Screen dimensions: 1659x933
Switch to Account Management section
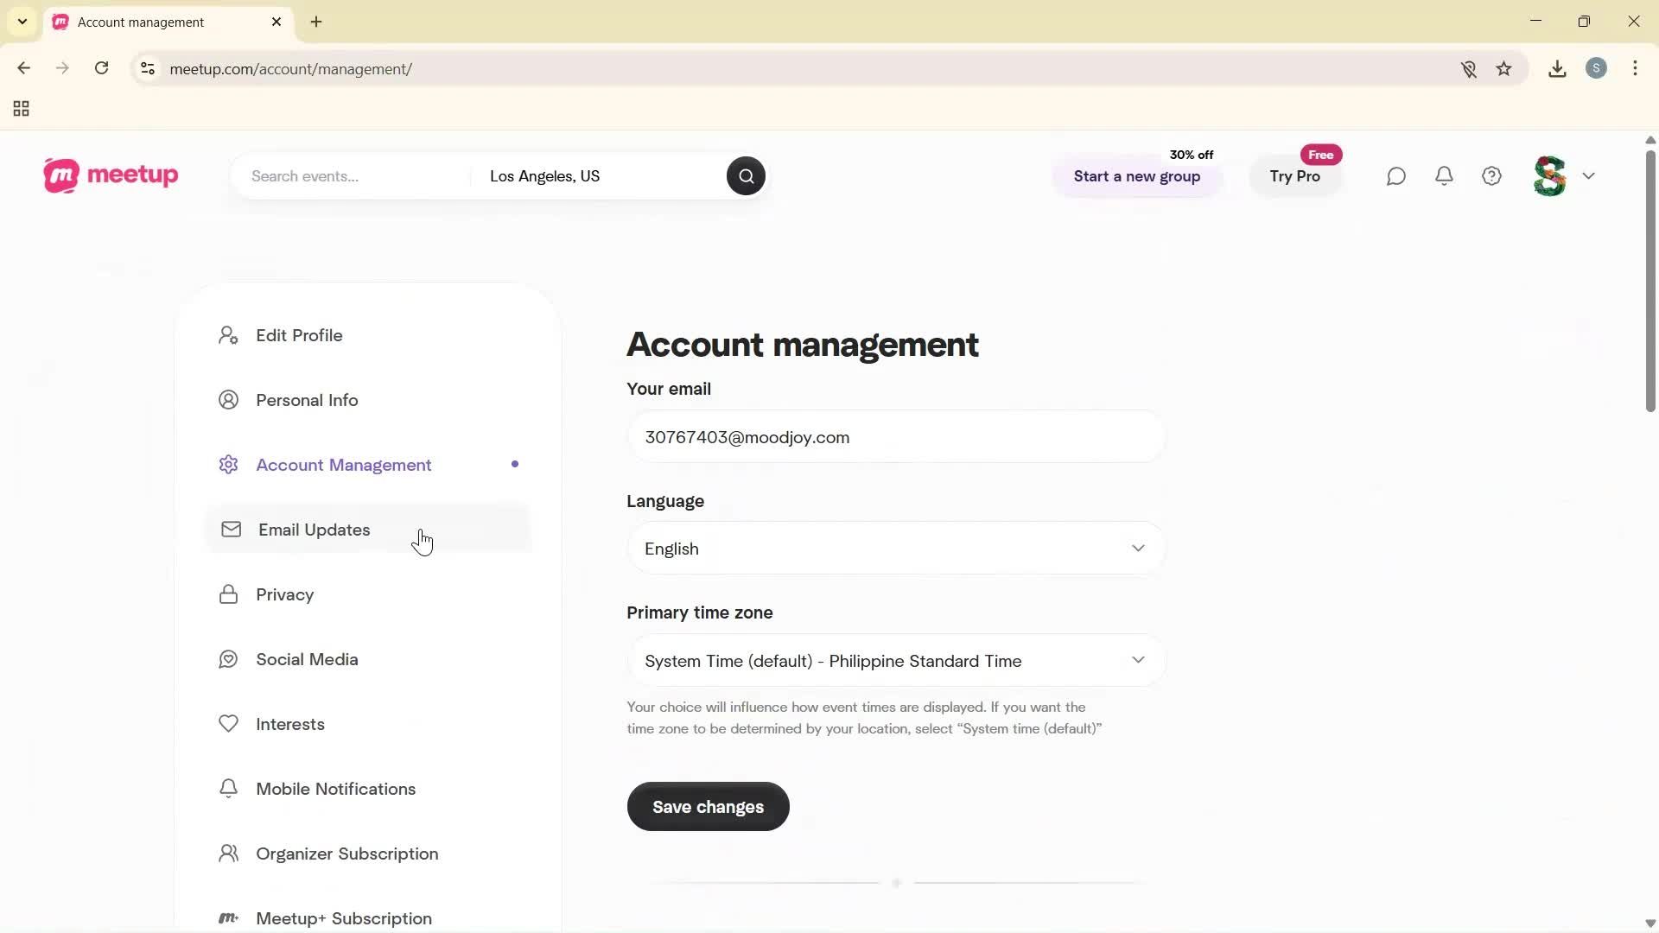[x=343, y=465]
